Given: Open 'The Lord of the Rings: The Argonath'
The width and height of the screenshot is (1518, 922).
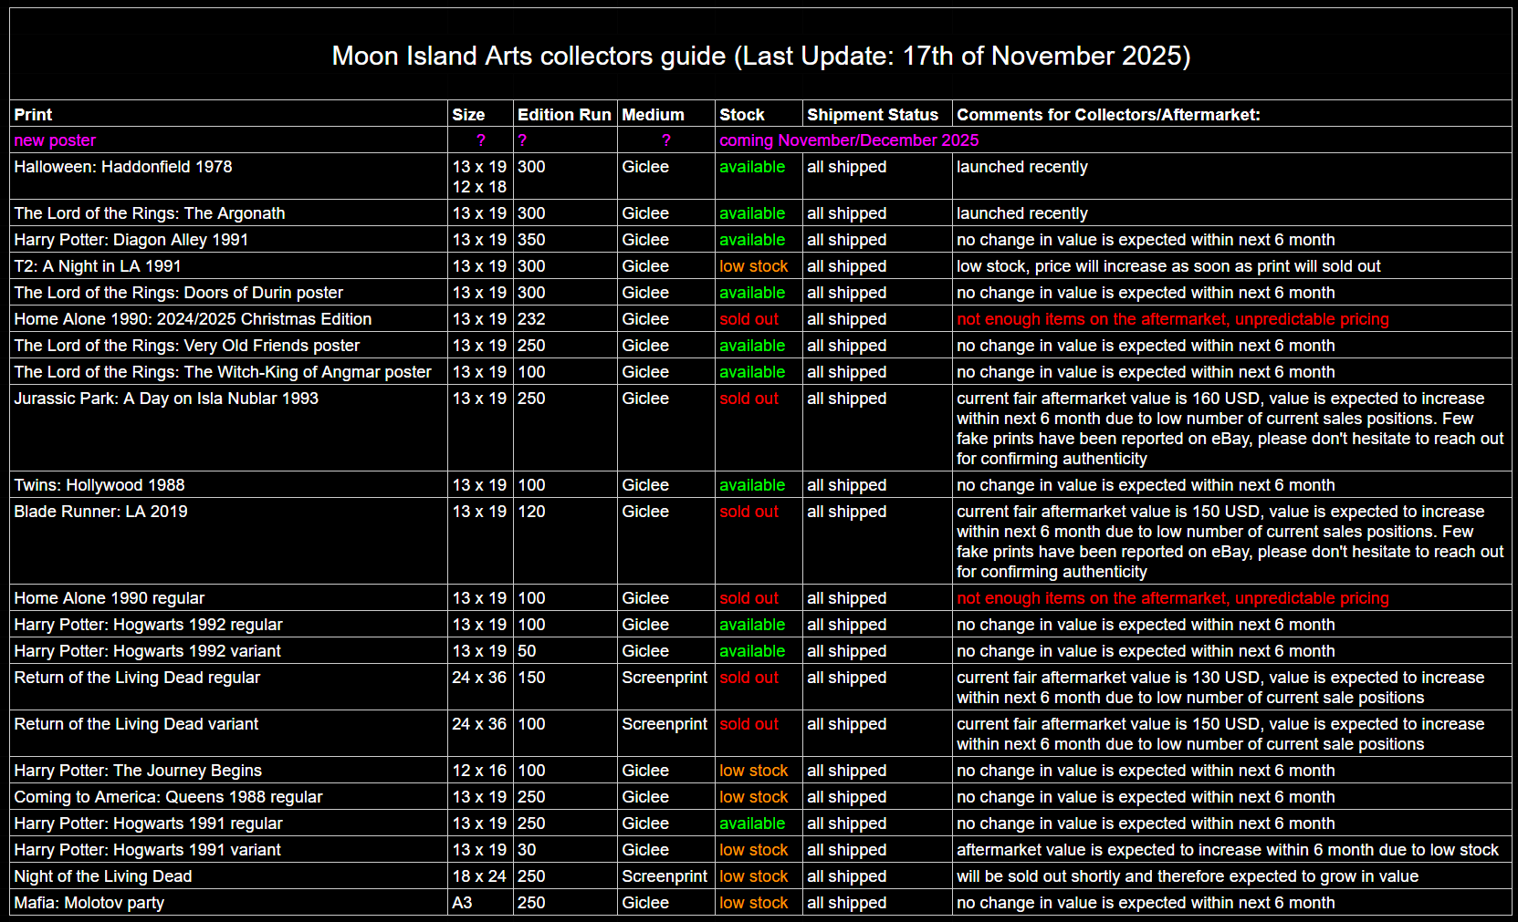Looking at the screenshot, I should click(x=150, y=213).
